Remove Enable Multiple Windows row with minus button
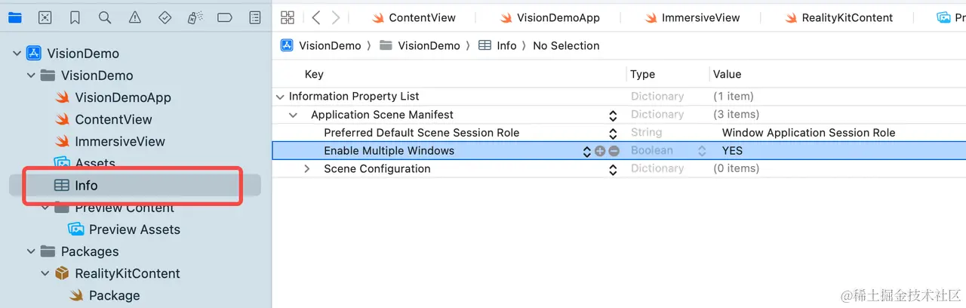966x308 pixels. (614, 151)
